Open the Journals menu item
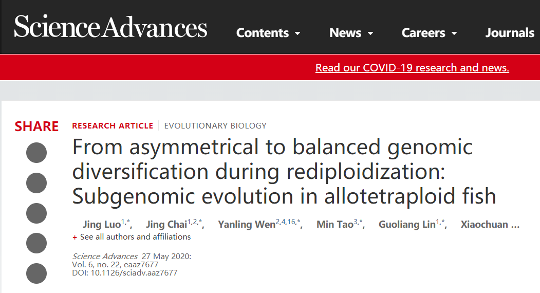Image resolution: width=540 pixels, height=293 pixels. (510, 33)
